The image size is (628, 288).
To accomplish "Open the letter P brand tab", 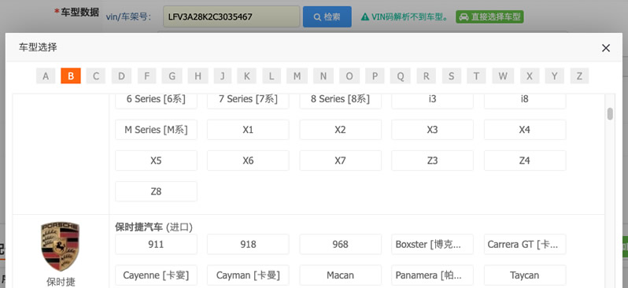I will coord(375,76).
